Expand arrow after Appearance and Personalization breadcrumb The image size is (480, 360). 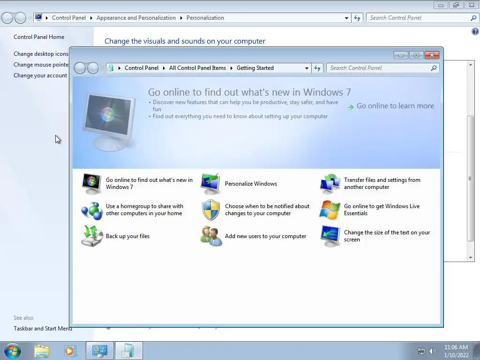[181, 18]
